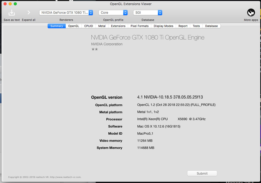
Task: Click the two-star rating under NVIDIA Corporation
Action: 95,49
